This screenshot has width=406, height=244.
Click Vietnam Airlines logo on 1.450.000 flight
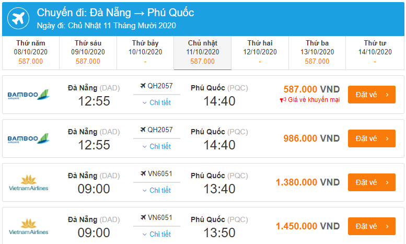[x=29, y=226]
